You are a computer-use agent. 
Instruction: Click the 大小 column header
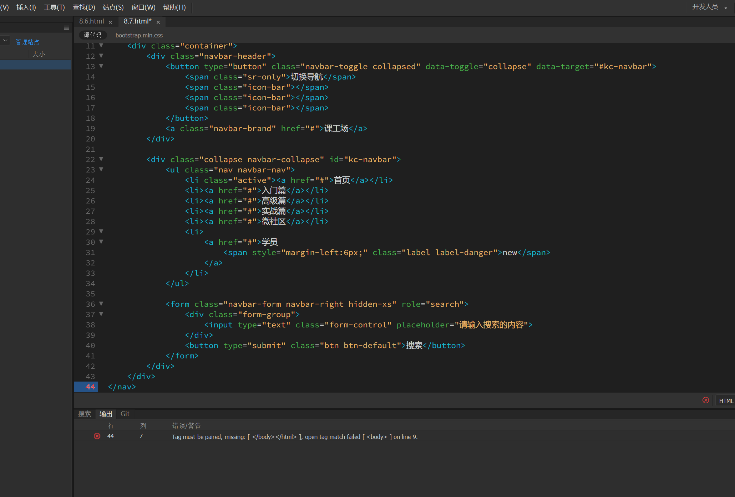pyautogui.click(x=39, y=54)
